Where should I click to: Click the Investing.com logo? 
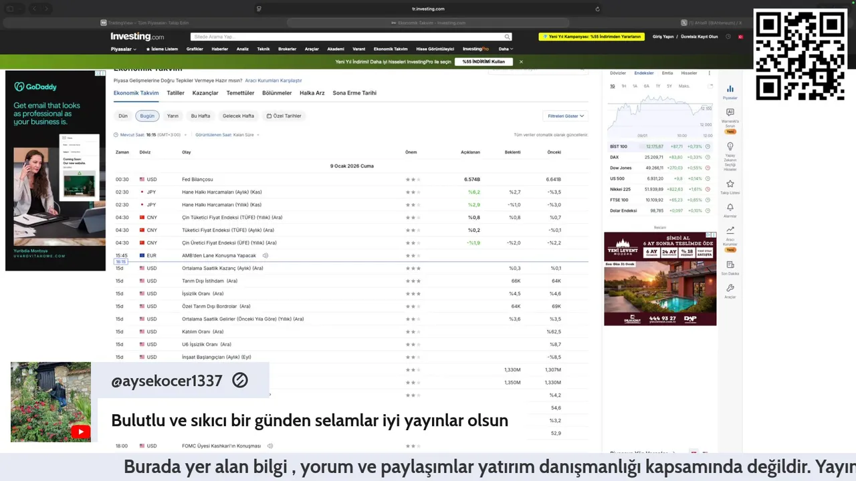(137, 37)
